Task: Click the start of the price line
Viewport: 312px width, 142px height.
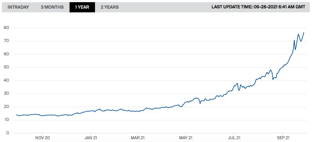Action: point(16,115)
